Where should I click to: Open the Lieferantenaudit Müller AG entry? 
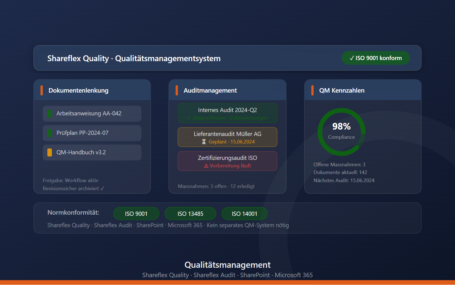click(227, 137)
